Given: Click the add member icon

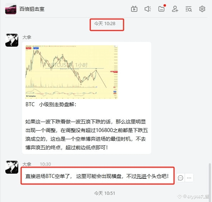Looking at the screenshot, I should (x=175, y=9).
